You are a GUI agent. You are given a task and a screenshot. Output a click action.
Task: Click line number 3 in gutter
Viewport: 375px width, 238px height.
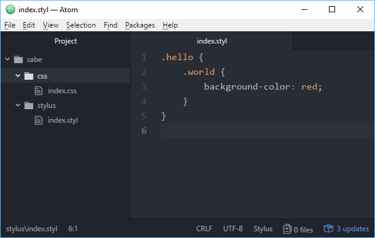pos(144,86)
